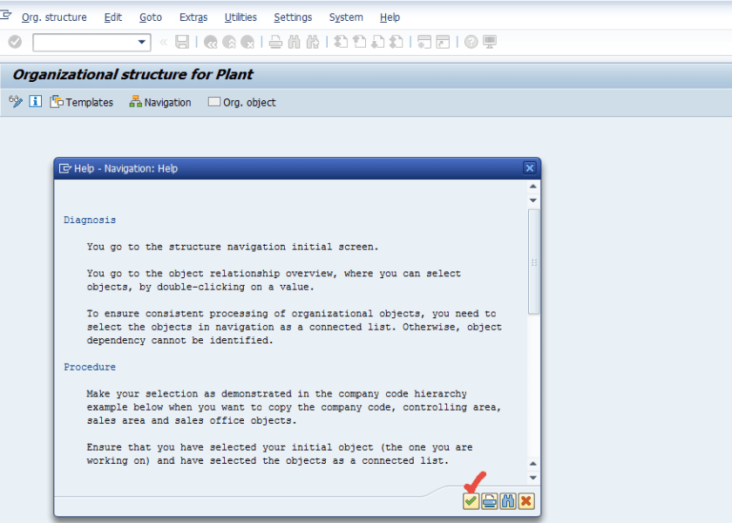Screen dimensions: 732x523
Task: Click the Print icon in main toolbar
Action: pyautogui.click(x=275, y=42)
